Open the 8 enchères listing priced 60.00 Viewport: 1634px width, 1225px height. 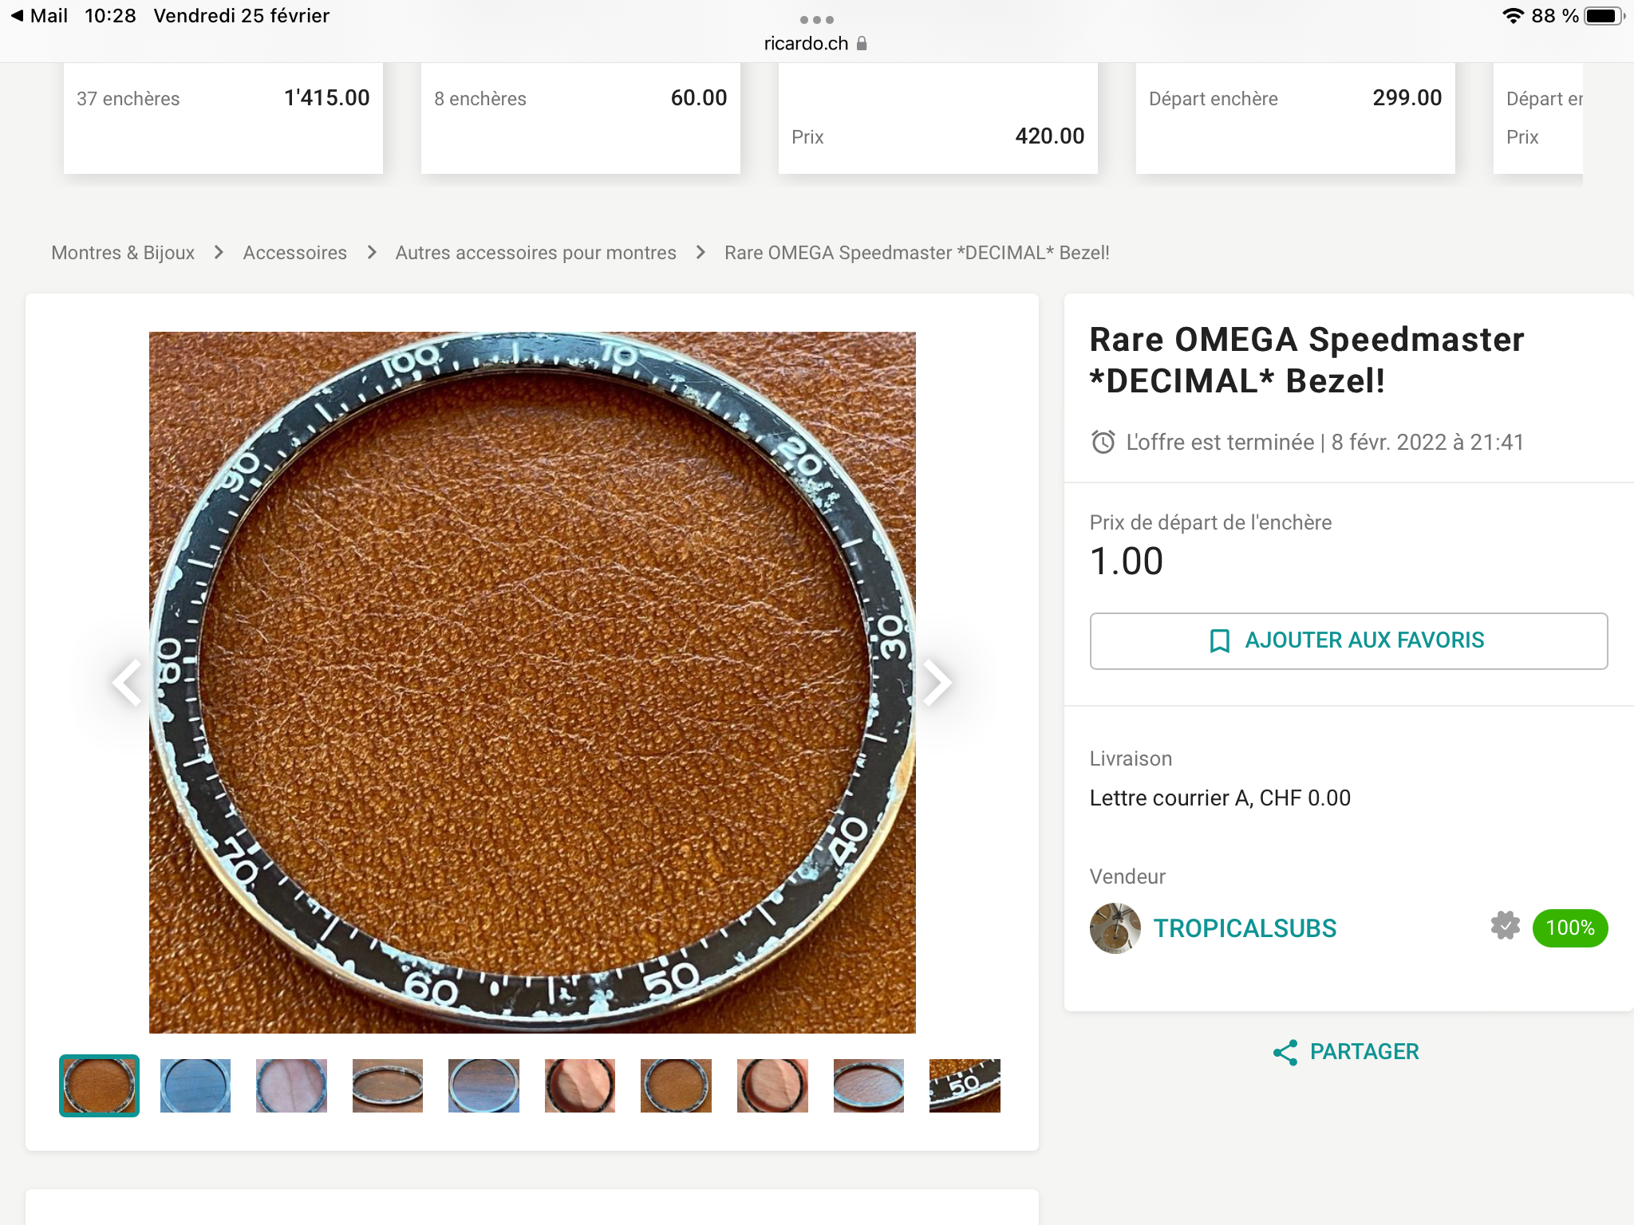click(x=581, y=117)
